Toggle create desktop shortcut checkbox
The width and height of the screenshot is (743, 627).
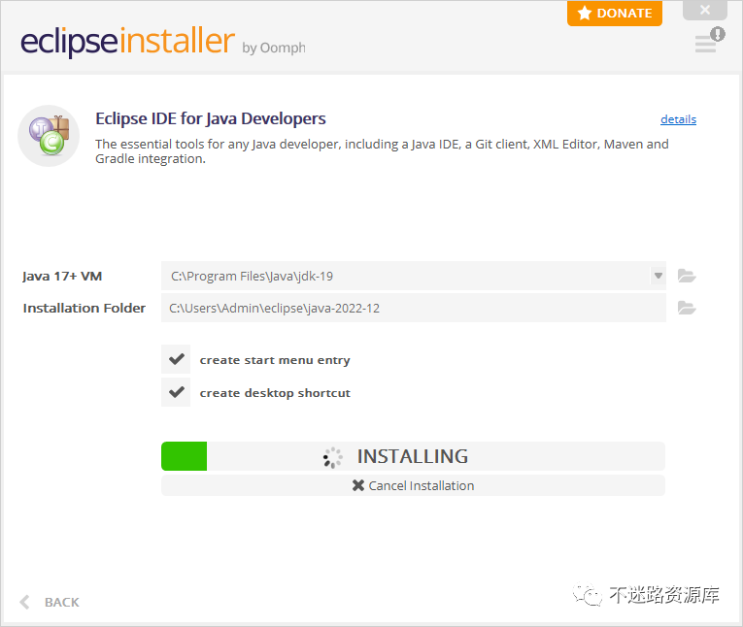(176, 392)
